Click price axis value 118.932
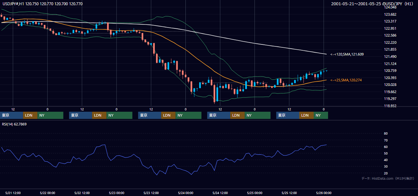418x196 pixels. (390, 106)
